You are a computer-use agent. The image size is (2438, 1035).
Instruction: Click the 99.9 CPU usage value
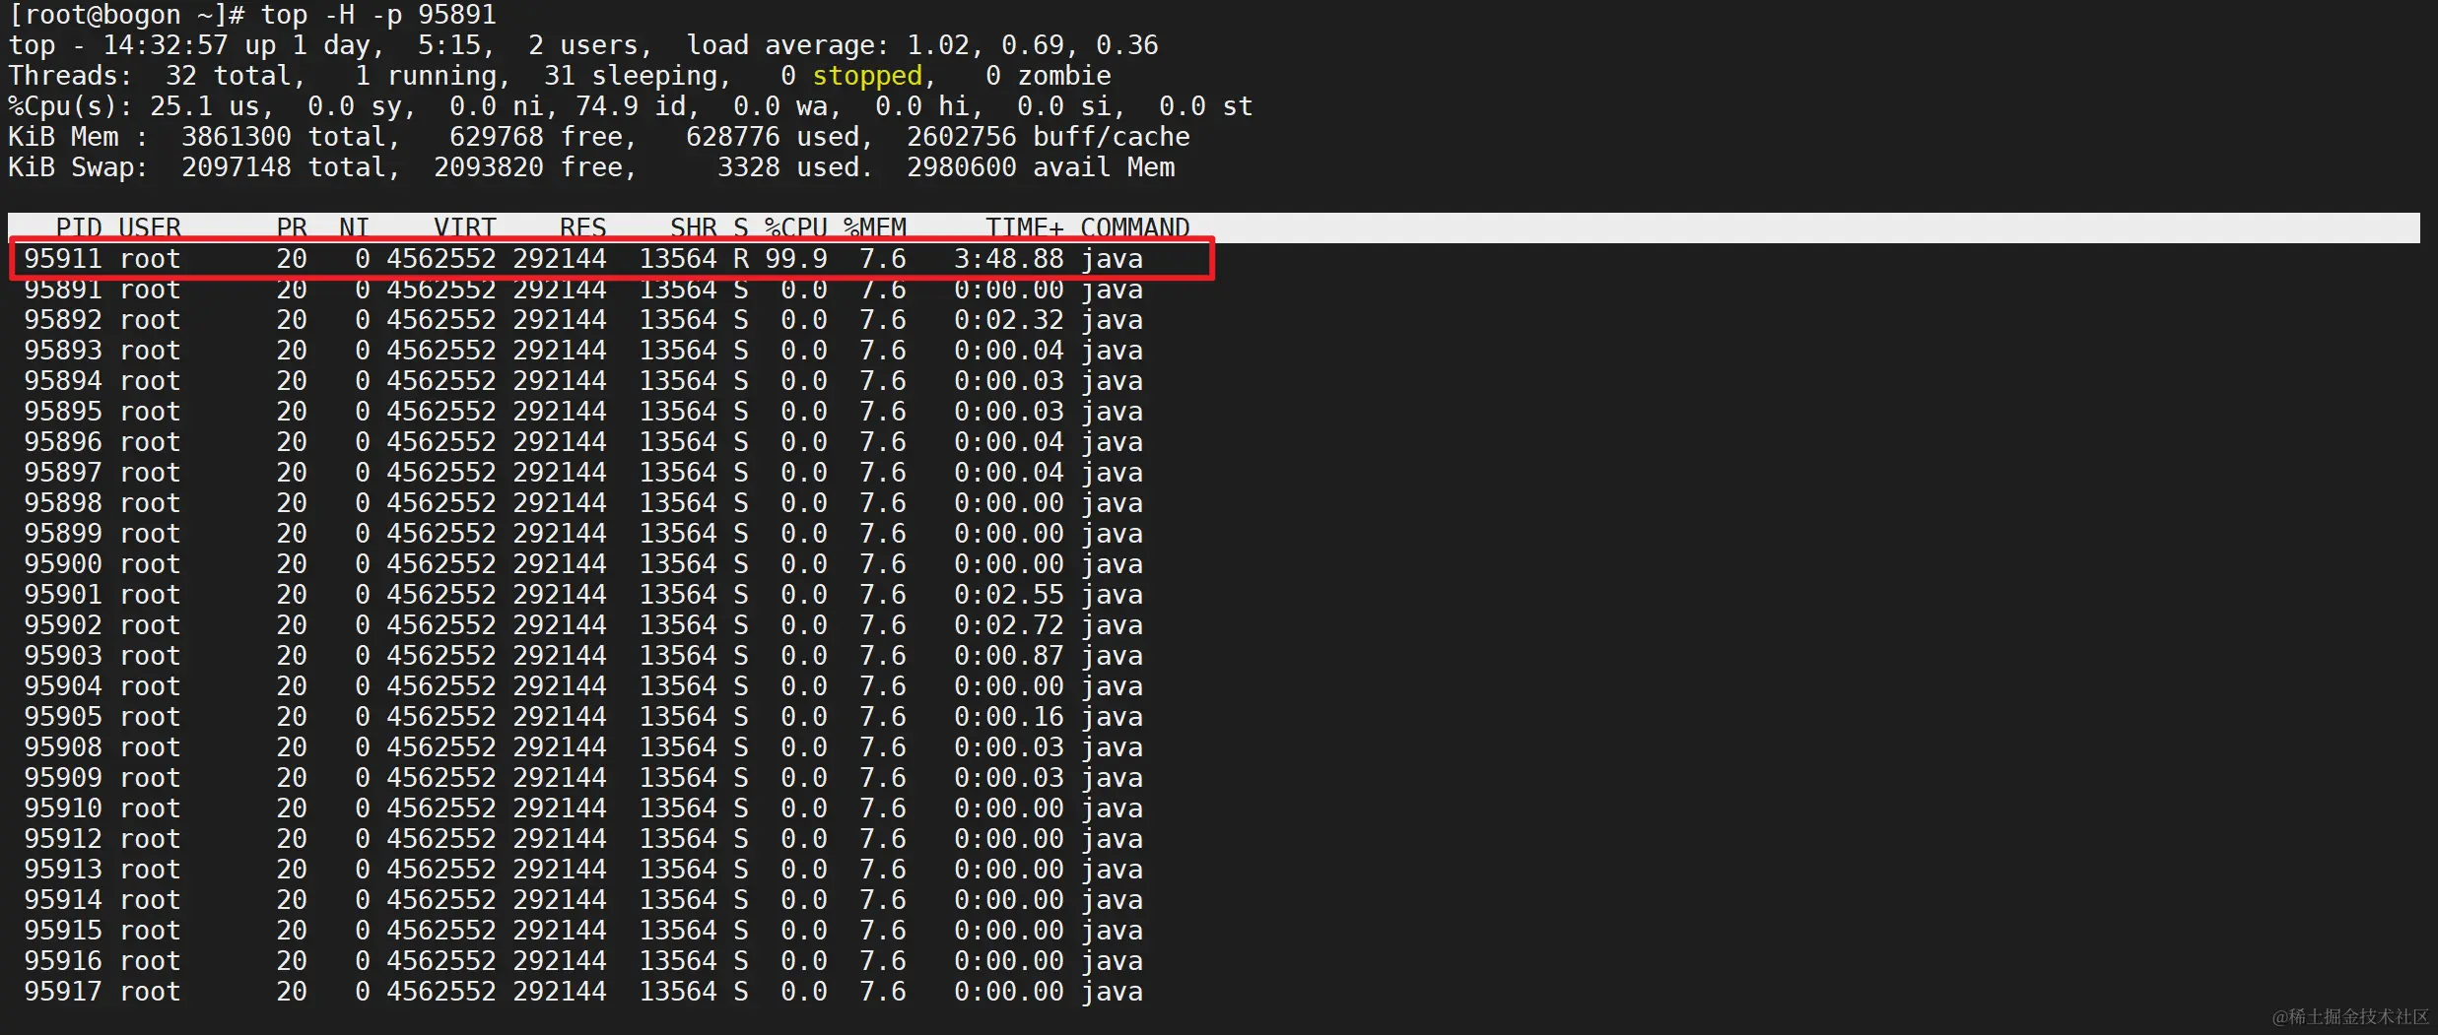point(796,259)
